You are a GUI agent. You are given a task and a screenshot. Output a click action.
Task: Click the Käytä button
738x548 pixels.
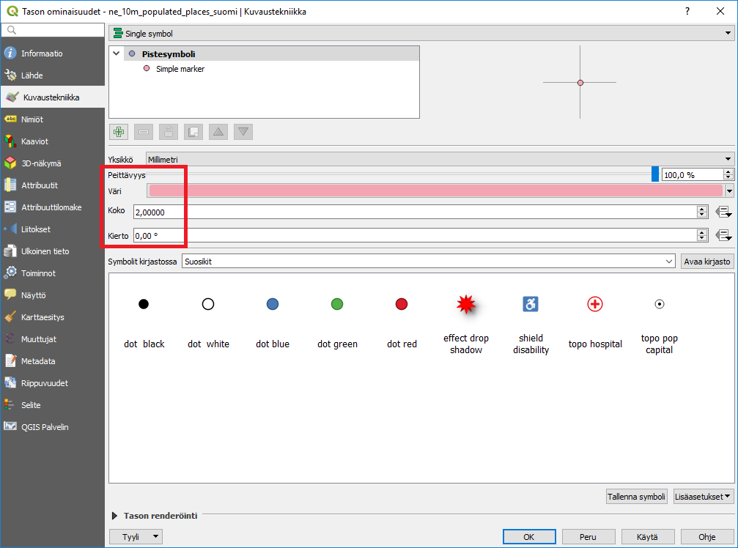pyautogui.click(x=647, y=537)
